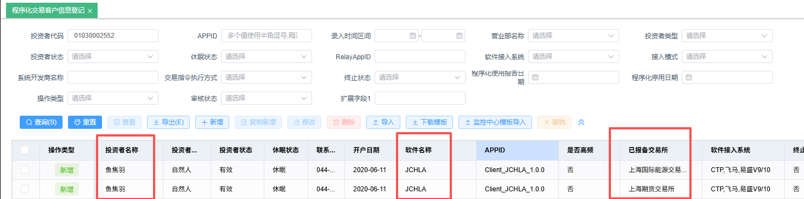The height and width of the screenshot is (199, 804).
Task: Collapse the filter panel with double chevron
Action: tap(582, 122)
